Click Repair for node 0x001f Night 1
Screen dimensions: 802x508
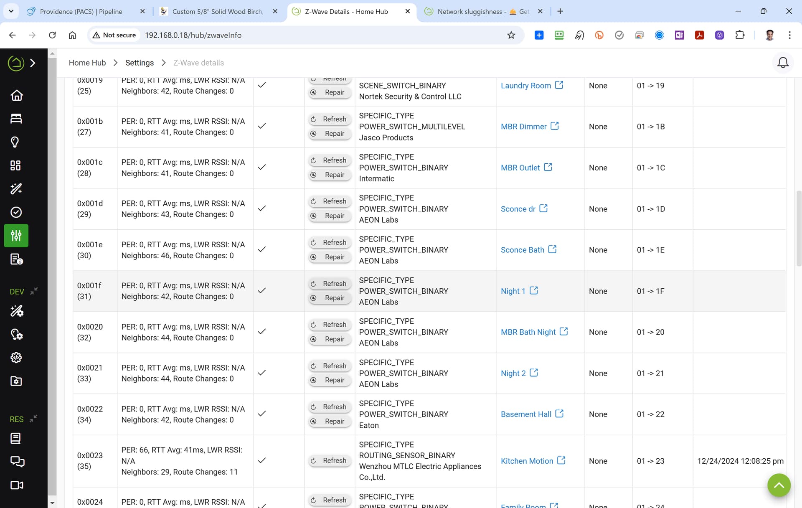[329, 298]
